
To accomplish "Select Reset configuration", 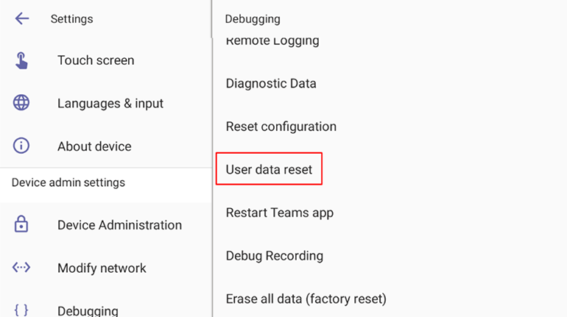I will point(281,127).
